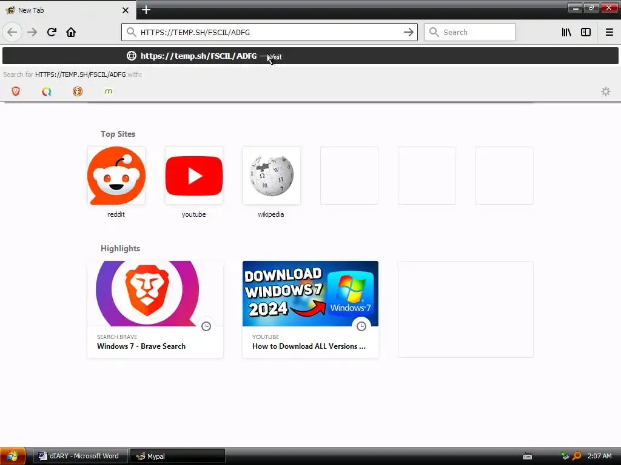Select the New Tab tab

(67, 10)
